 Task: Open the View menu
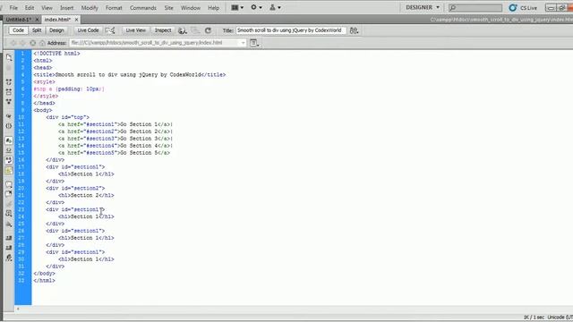pyautogui.click(x=47, y=8)
